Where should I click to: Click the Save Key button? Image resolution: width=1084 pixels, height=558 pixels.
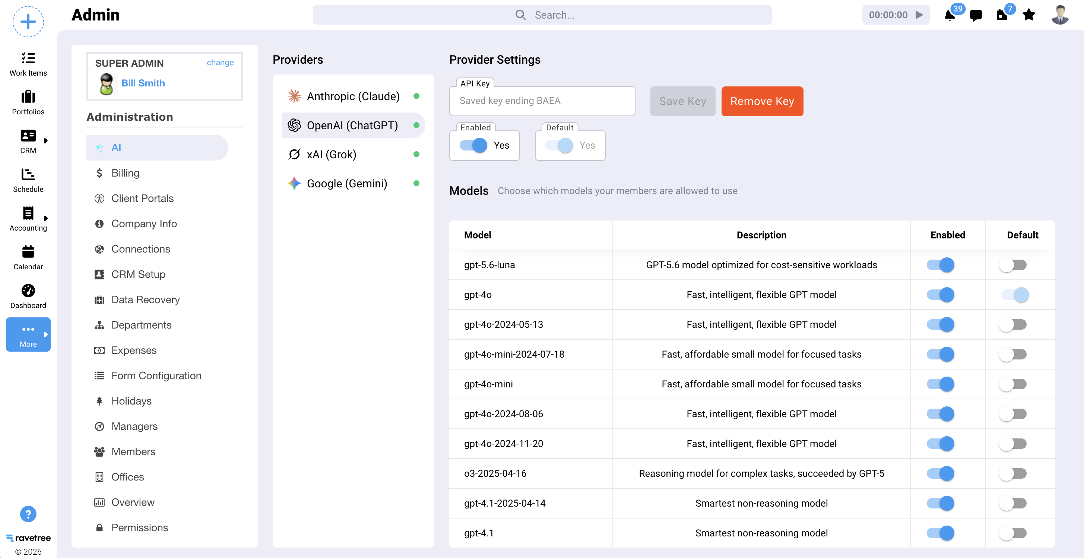pyautogui.click(x=682, y=101)
